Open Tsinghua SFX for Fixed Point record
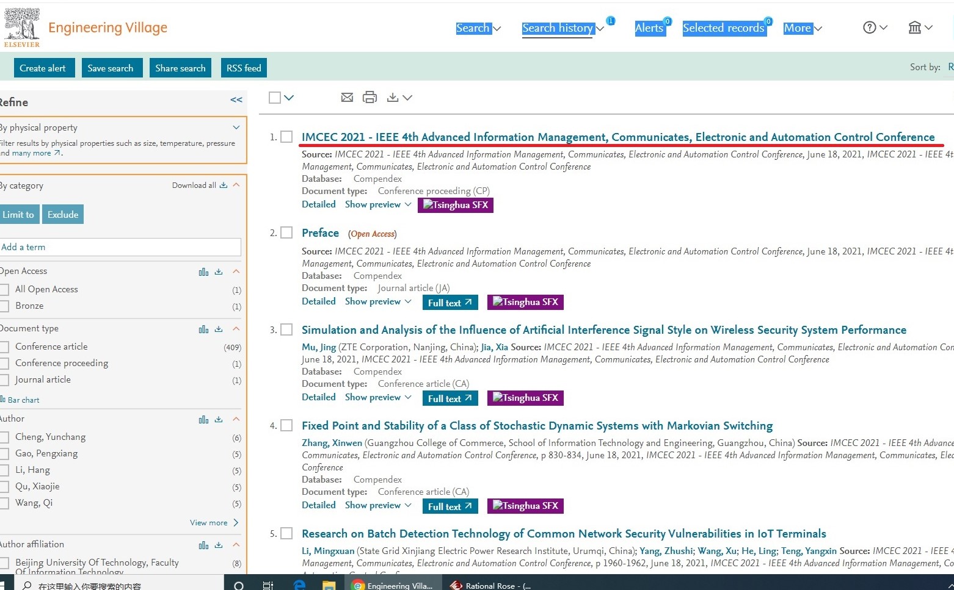Image resolution: width=954 pixels, height=590 pixels. 525,506
